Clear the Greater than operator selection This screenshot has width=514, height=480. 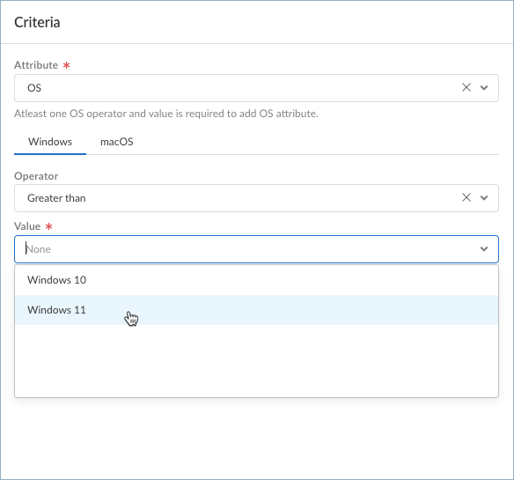pos(466,197)
